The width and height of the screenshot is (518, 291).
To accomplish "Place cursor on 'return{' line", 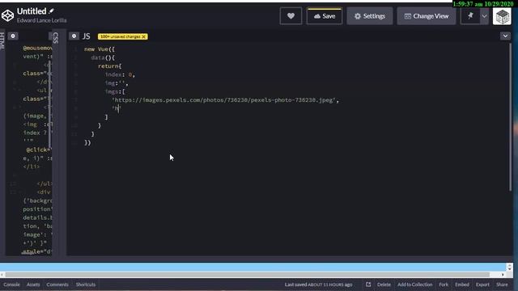I will 110,66.
